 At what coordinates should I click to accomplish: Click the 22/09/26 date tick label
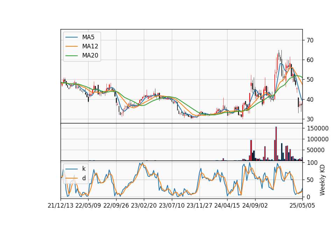116,206
